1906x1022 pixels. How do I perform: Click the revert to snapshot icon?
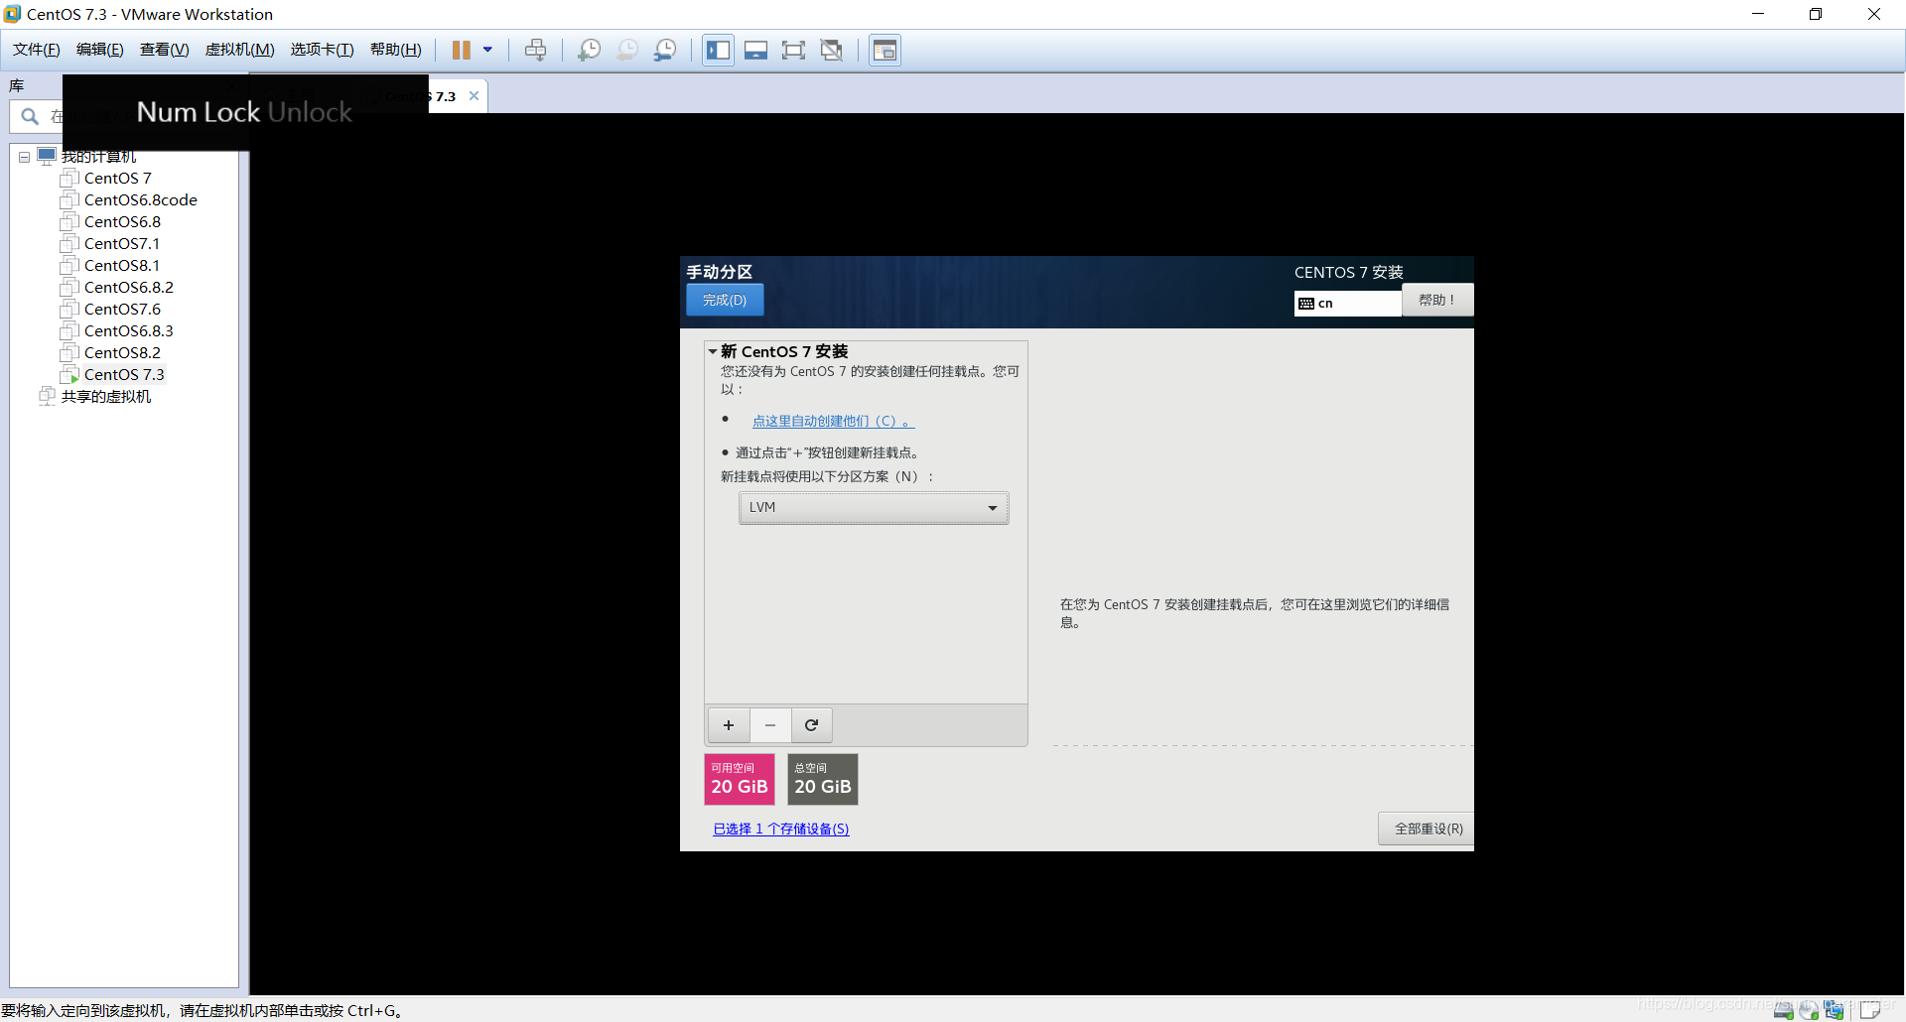(x=627, y=50)
